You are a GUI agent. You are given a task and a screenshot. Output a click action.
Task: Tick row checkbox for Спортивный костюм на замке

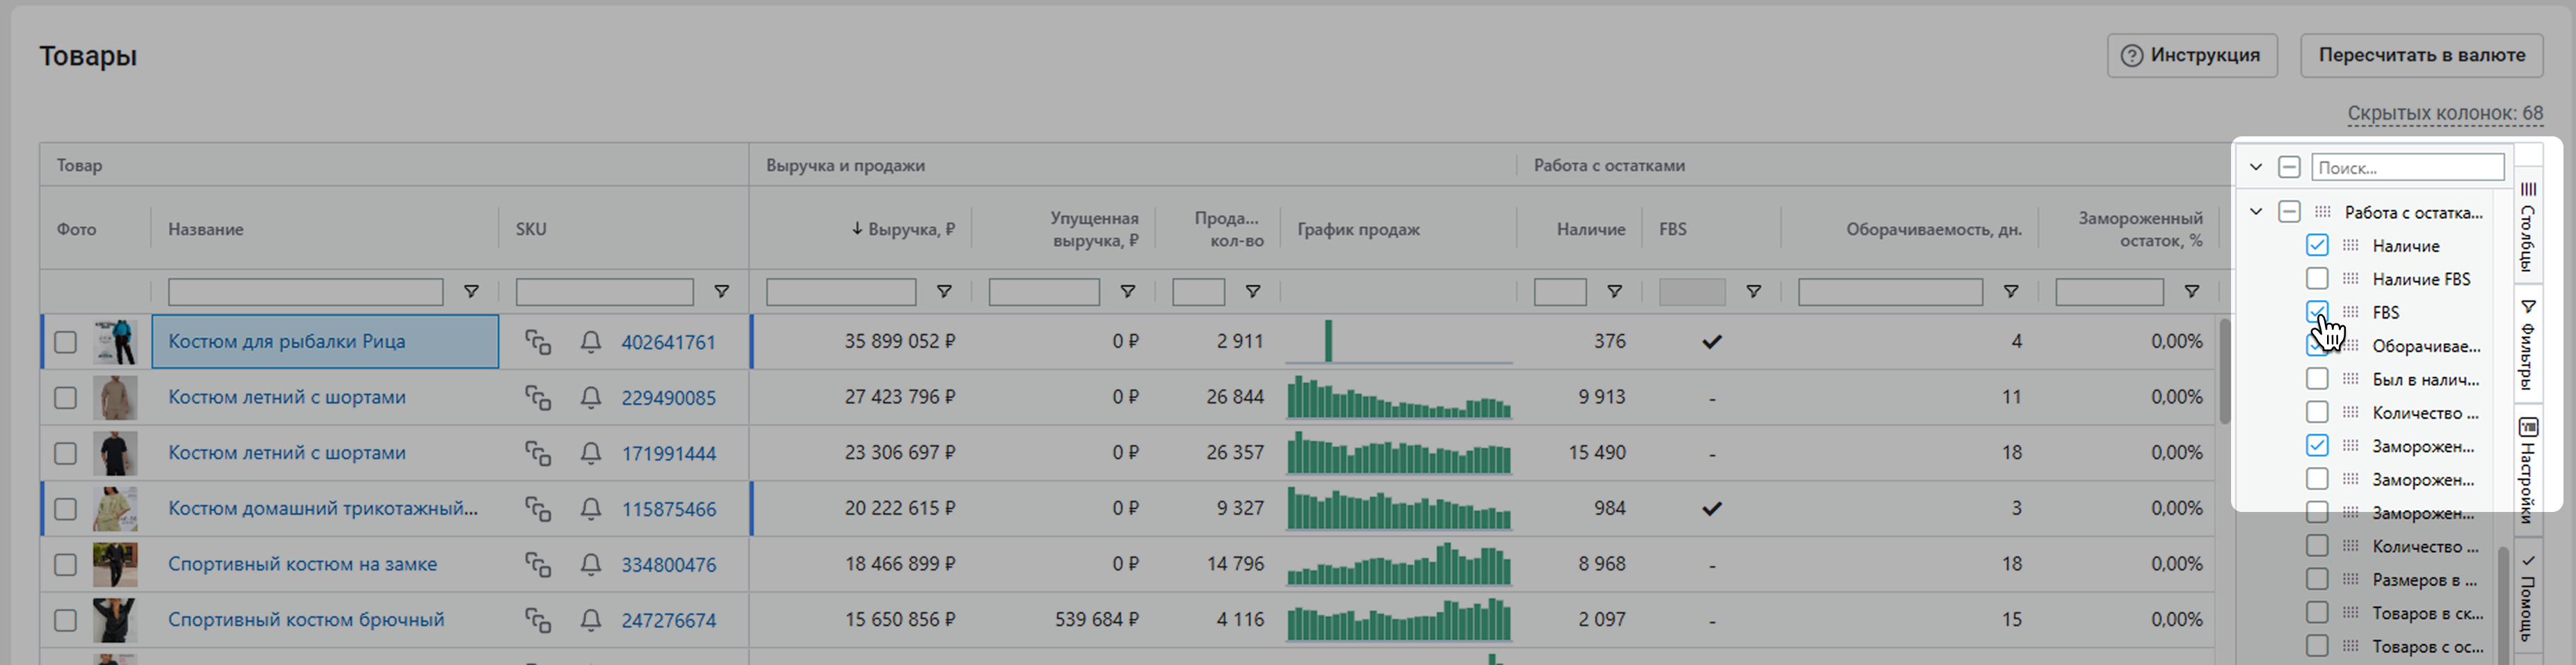click(x=65, y=564)
